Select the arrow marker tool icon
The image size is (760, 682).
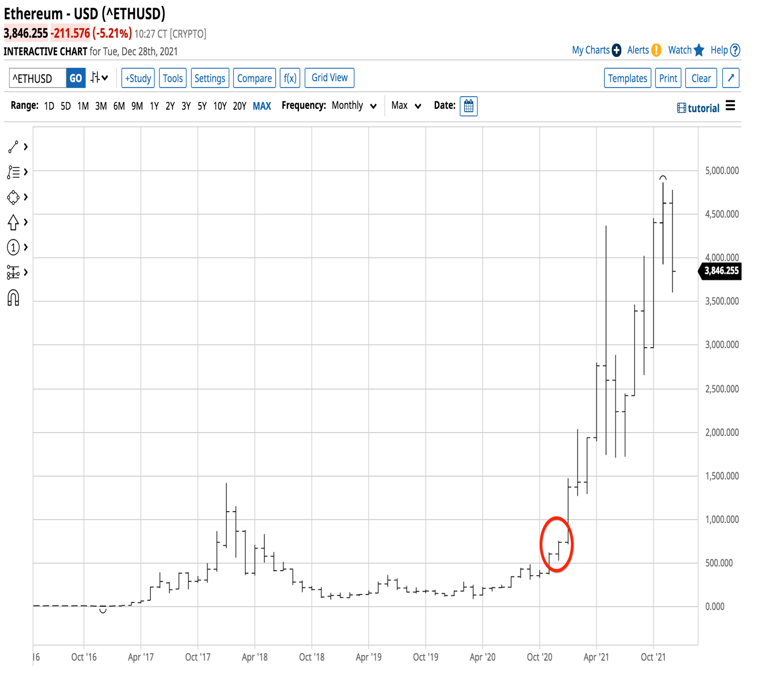point(13,222)
